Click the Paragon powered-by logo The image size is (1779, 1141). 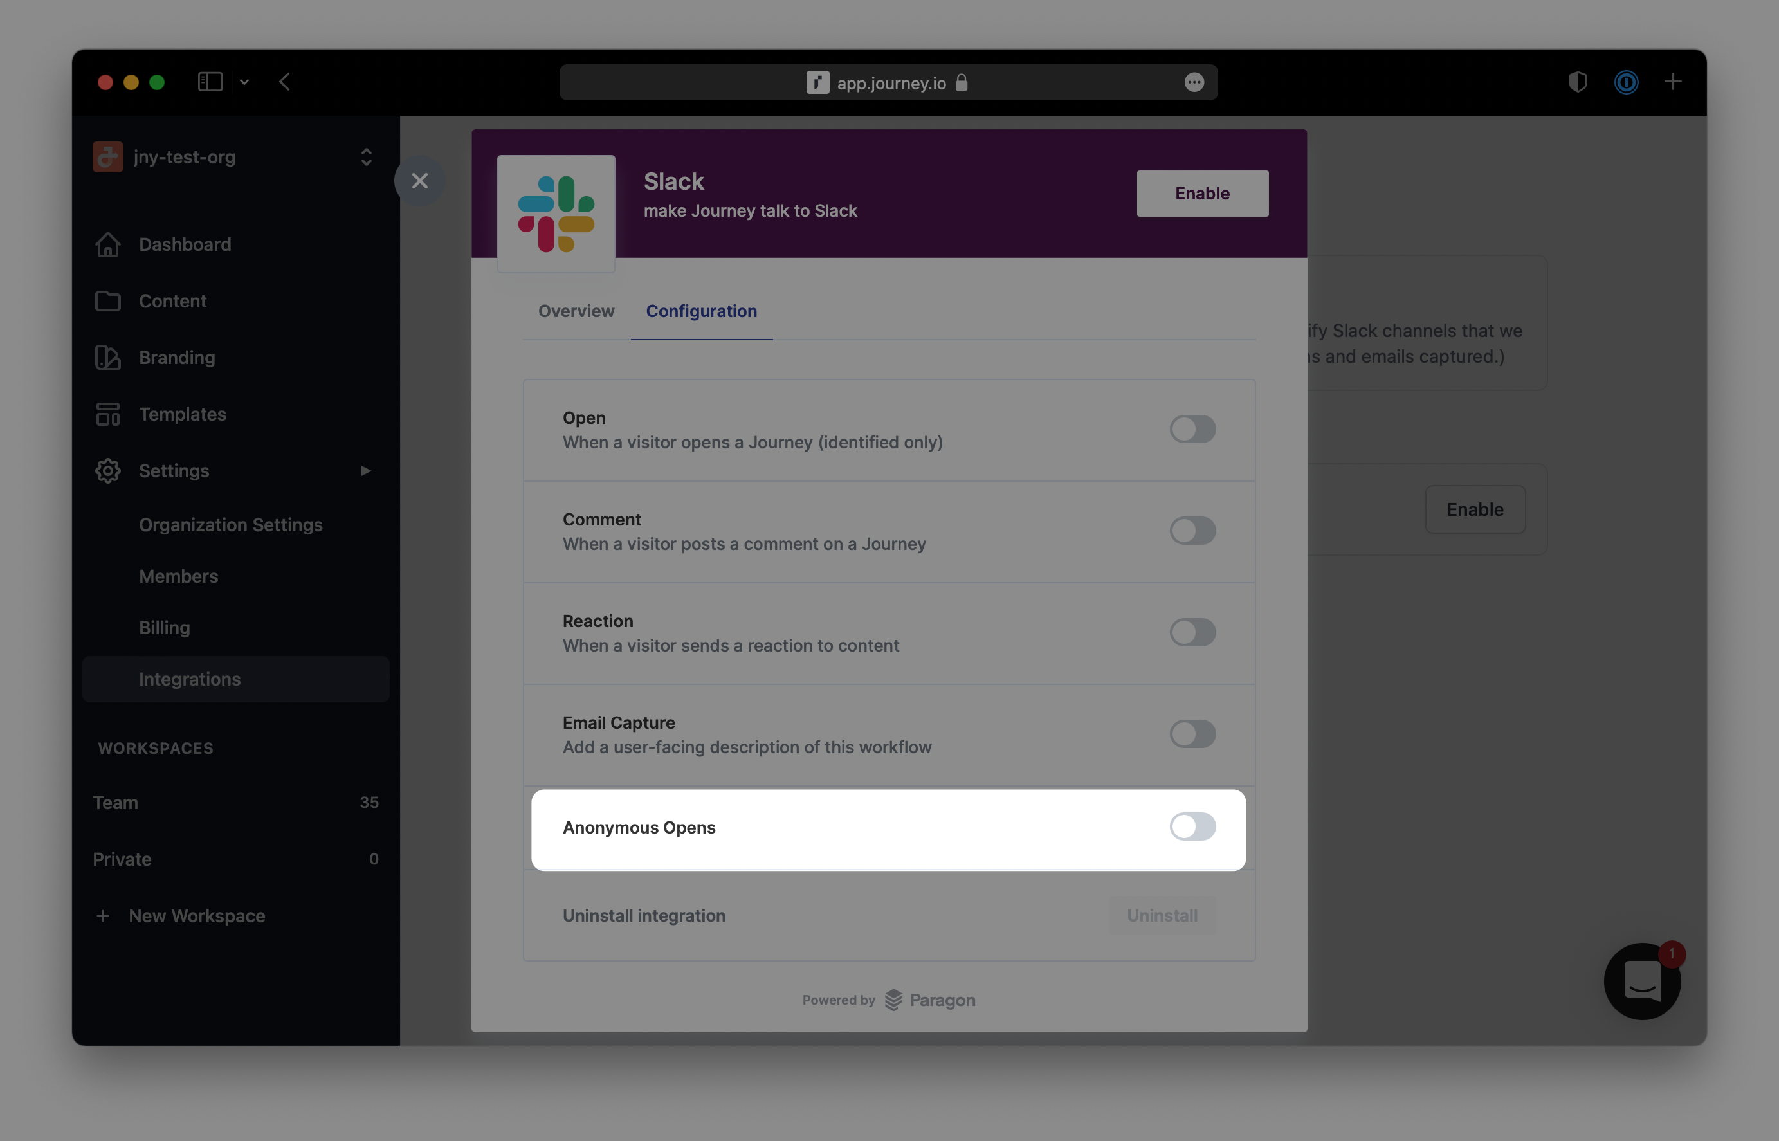tap(888, 998)
